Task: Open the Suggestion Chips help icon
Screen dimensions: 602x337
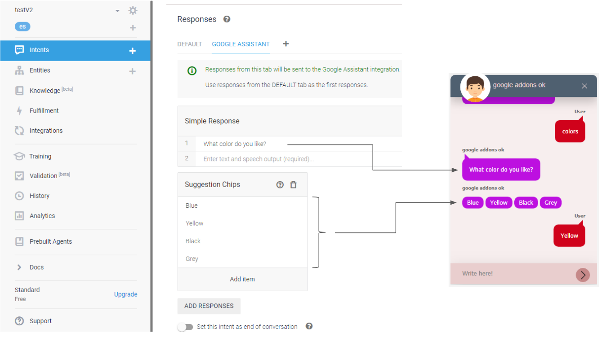Action: tap(280, 184)
